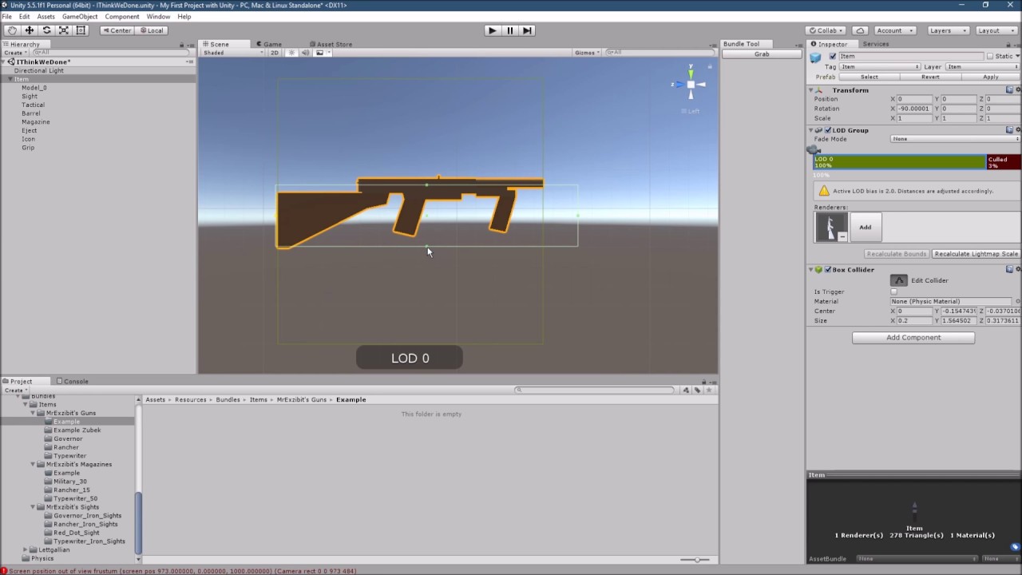The height and width of the screenshot is (575, 1022).
Task: Toggle the Box Collider enabled checkbox
Action: tap(828, 270)
